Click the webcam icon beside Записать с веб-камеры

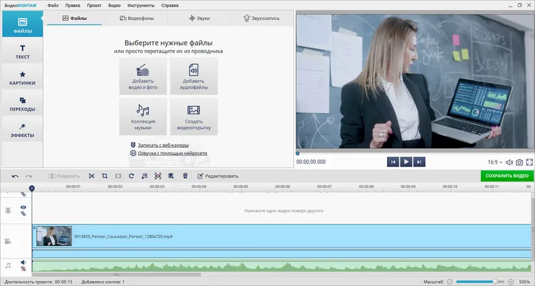(133, 145)
